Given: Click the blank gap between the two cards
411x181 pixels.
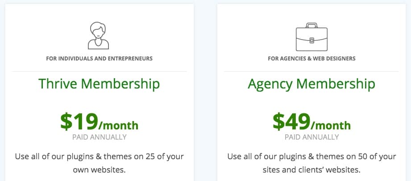Looking at the screenshot, I should (x=205, y=89).
